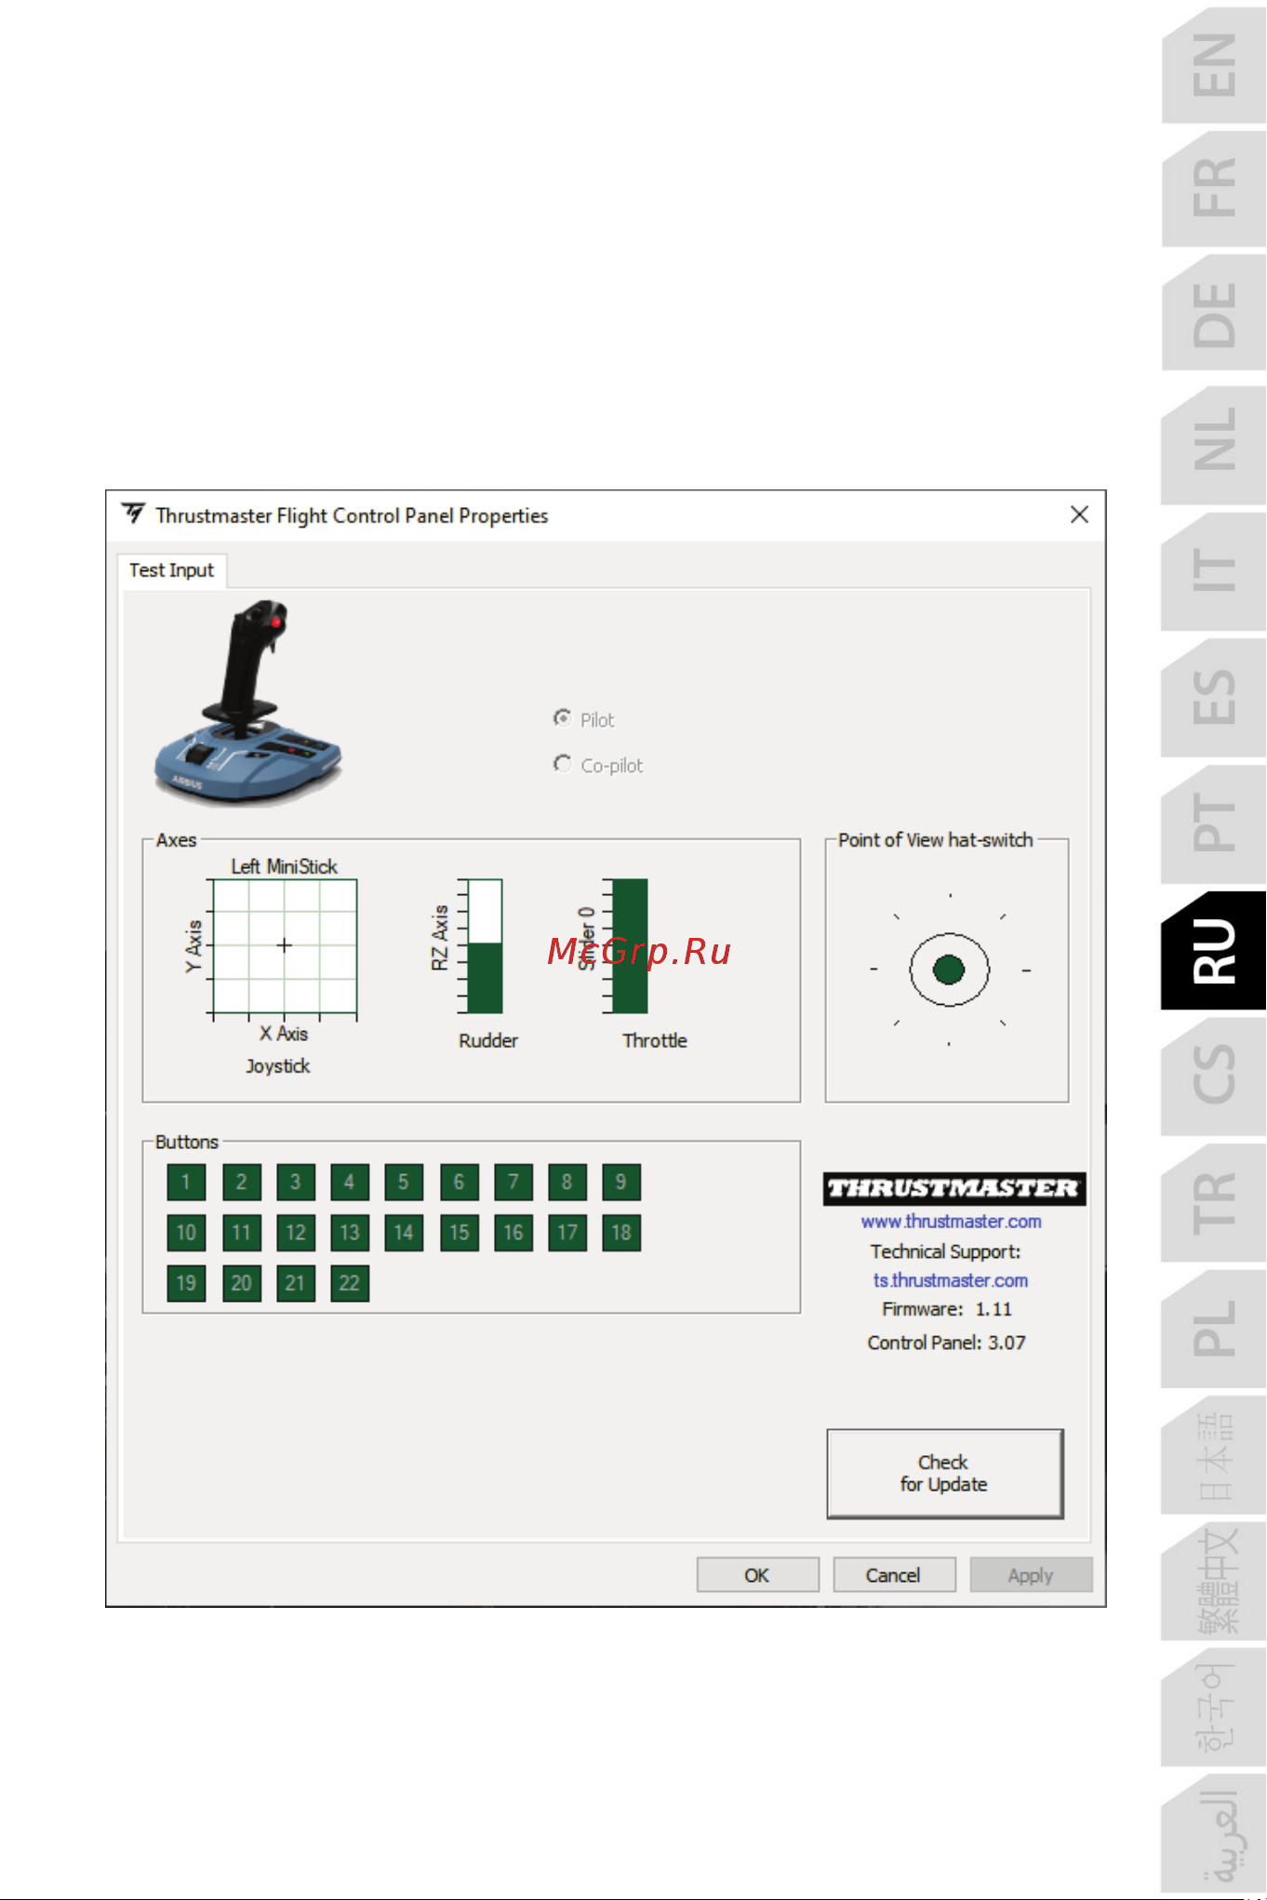Close the Flight Control Panel window
This screenshot has height=1900, width=1267.
(x=1079, y=515)
